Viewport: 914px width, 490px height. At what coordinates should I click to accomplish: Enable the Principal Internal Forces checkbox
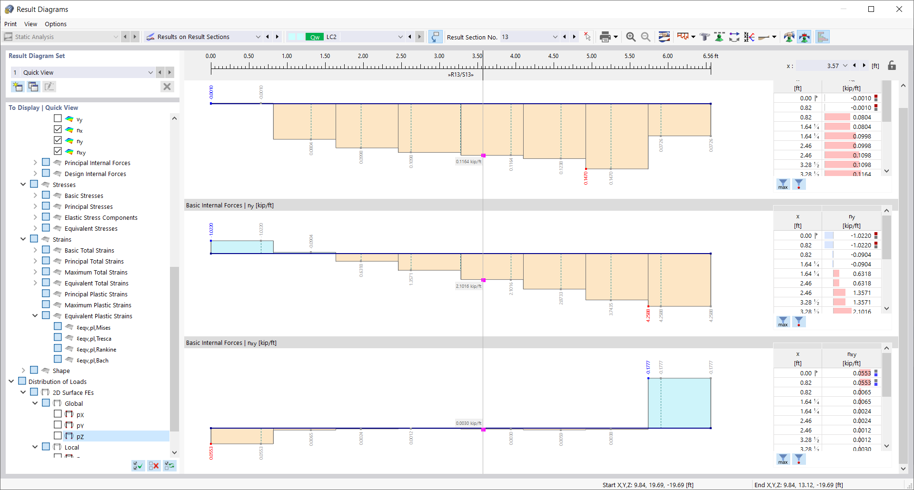point(46,162)
